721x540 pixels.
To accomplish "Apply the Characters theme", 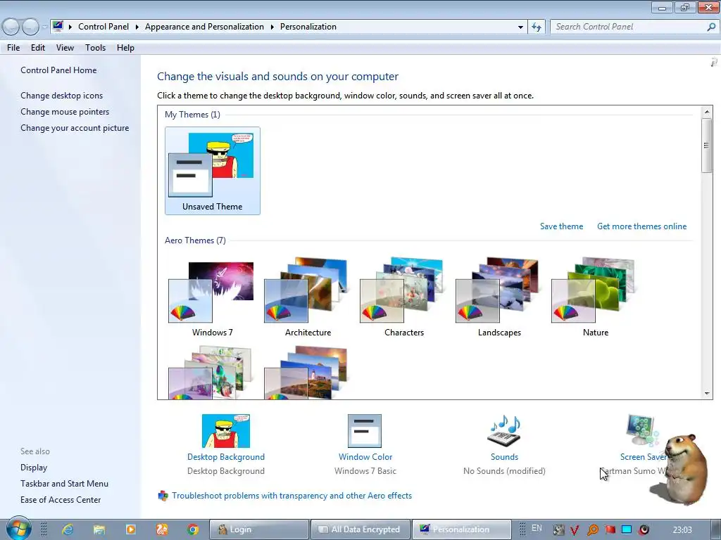I will pyautogui.click(x=403, y=297).
